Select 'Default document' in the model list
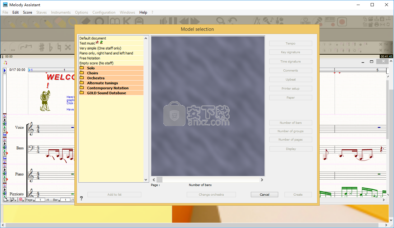 tap(111, 38)
